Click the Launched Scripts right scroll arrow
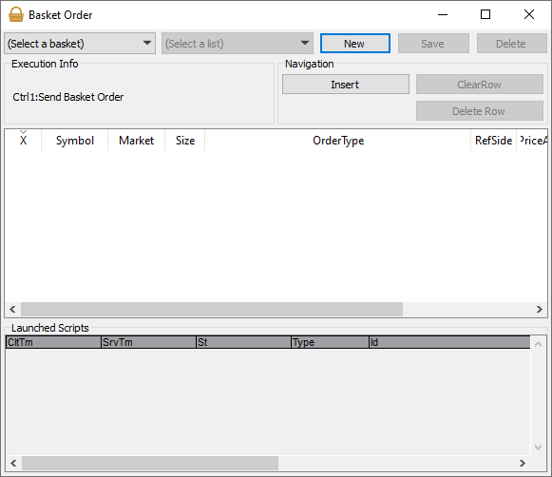 [x=523, y=463]
